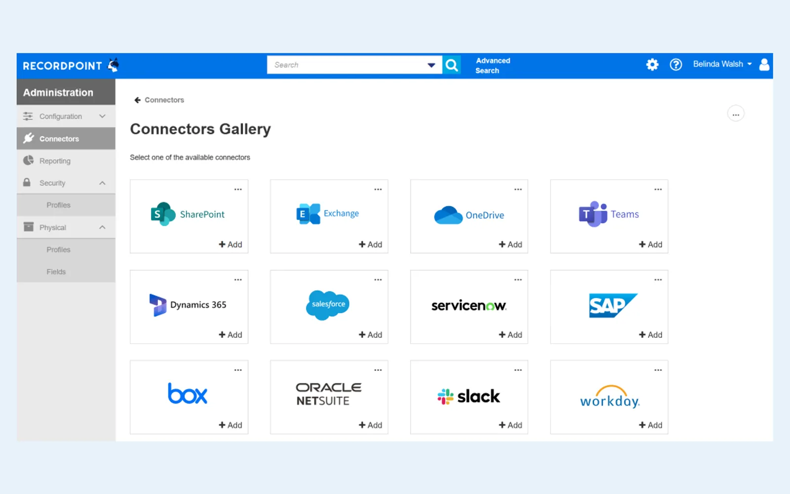Viewport: 790px width, 494px height.
Task: Click the Workday logo thumbnail
Action: (610, 397)
